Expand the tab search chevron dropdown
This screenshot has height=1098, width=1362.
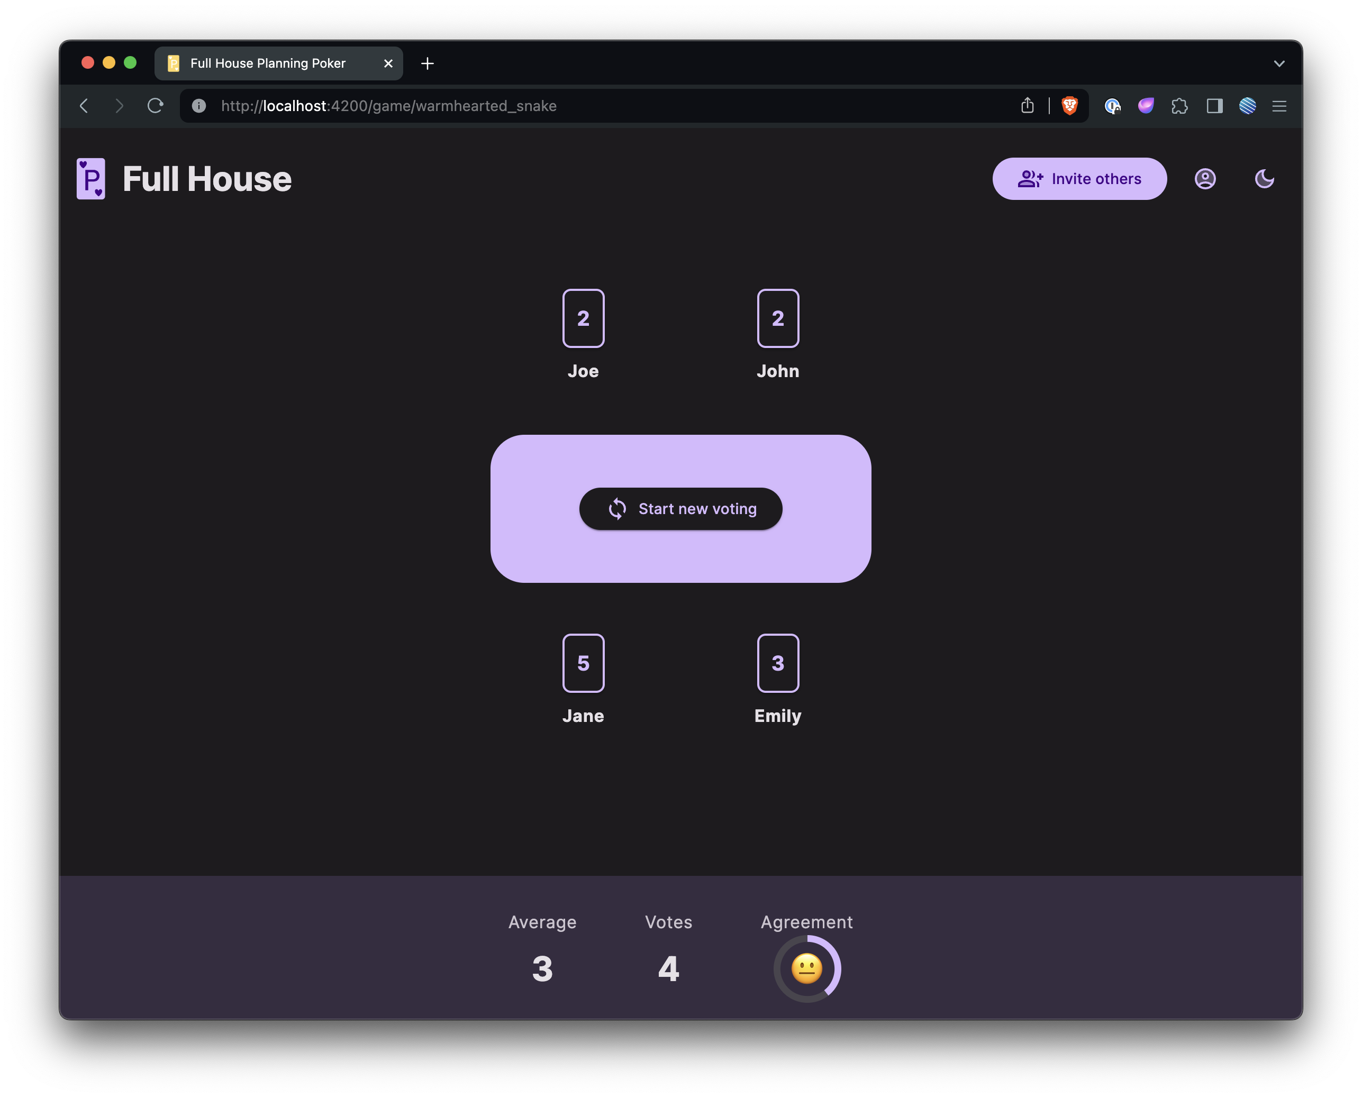coord(1278,63)
